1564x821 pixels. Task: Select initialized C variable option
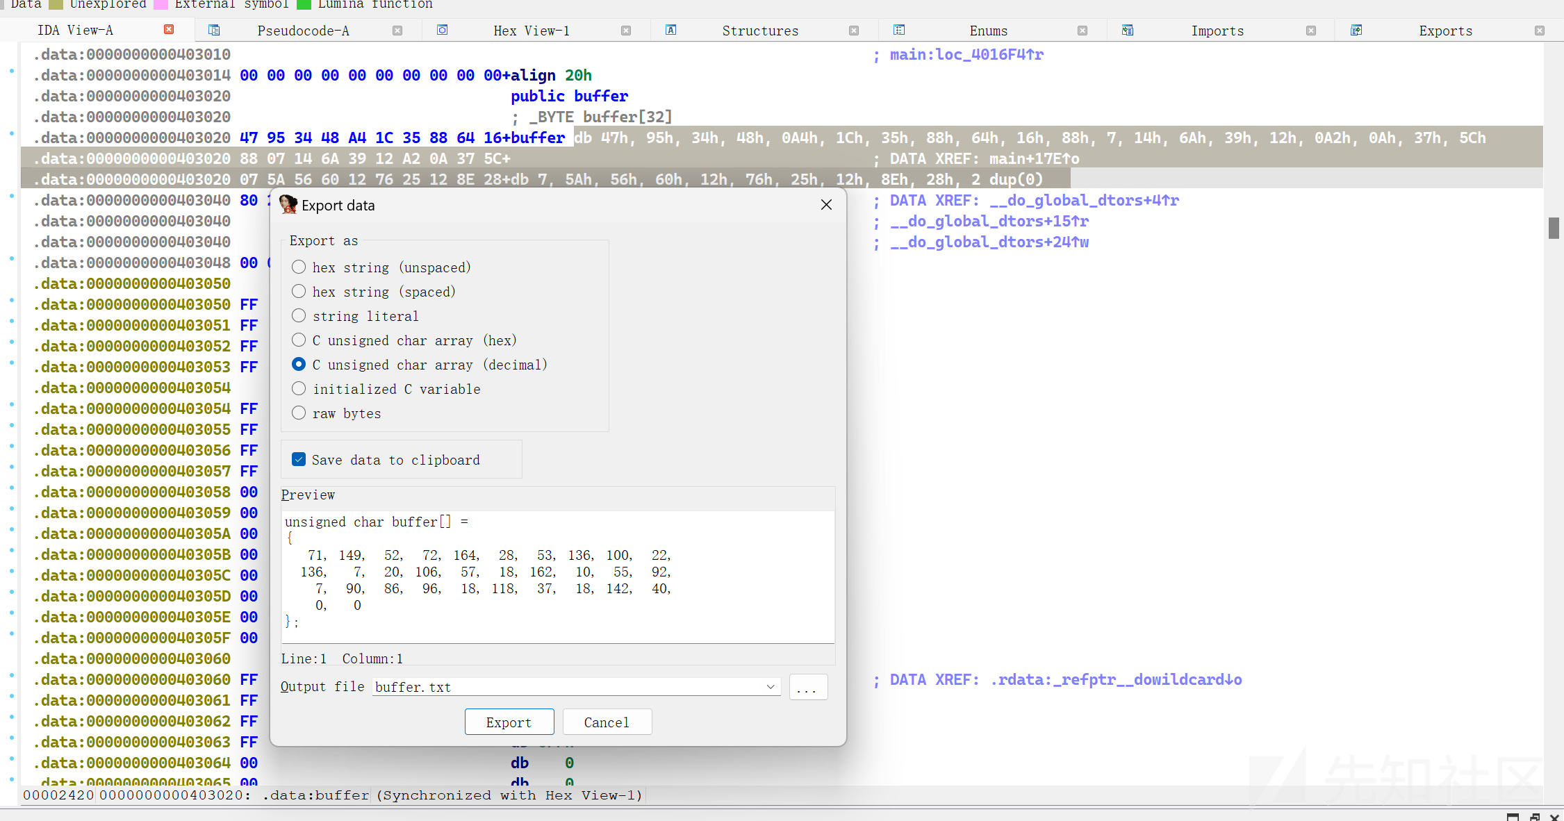click(386, 389)
